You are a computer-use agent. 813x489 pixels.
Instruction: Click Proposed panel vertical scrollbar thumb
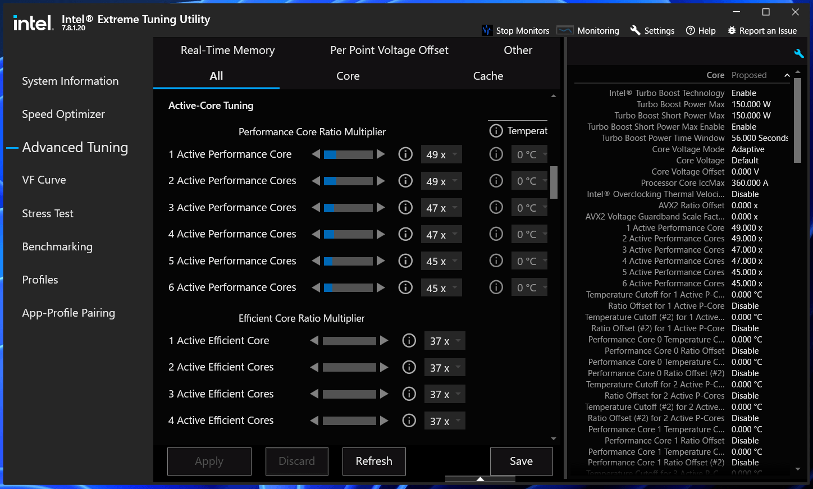[x=797, y=121]
